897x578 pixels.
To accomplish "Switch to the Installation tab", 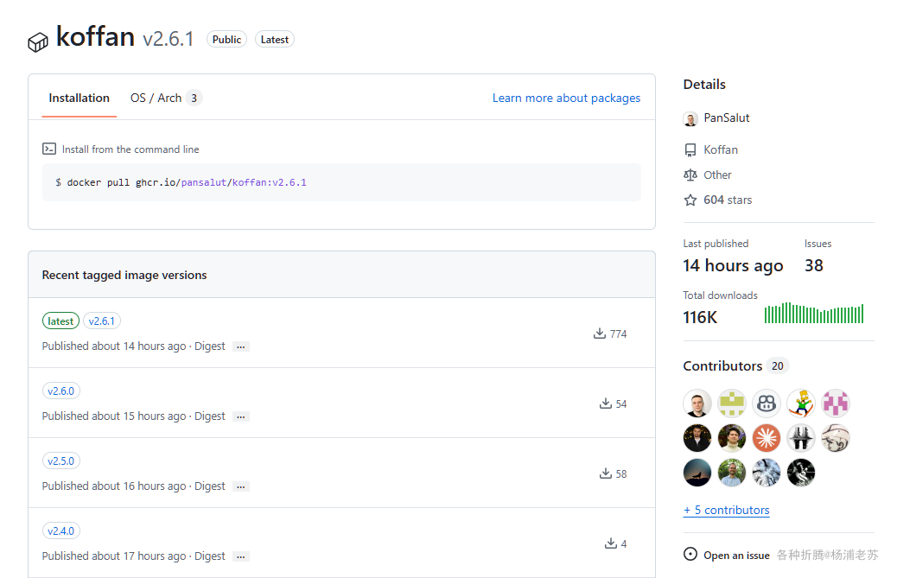I will point(79,98).
